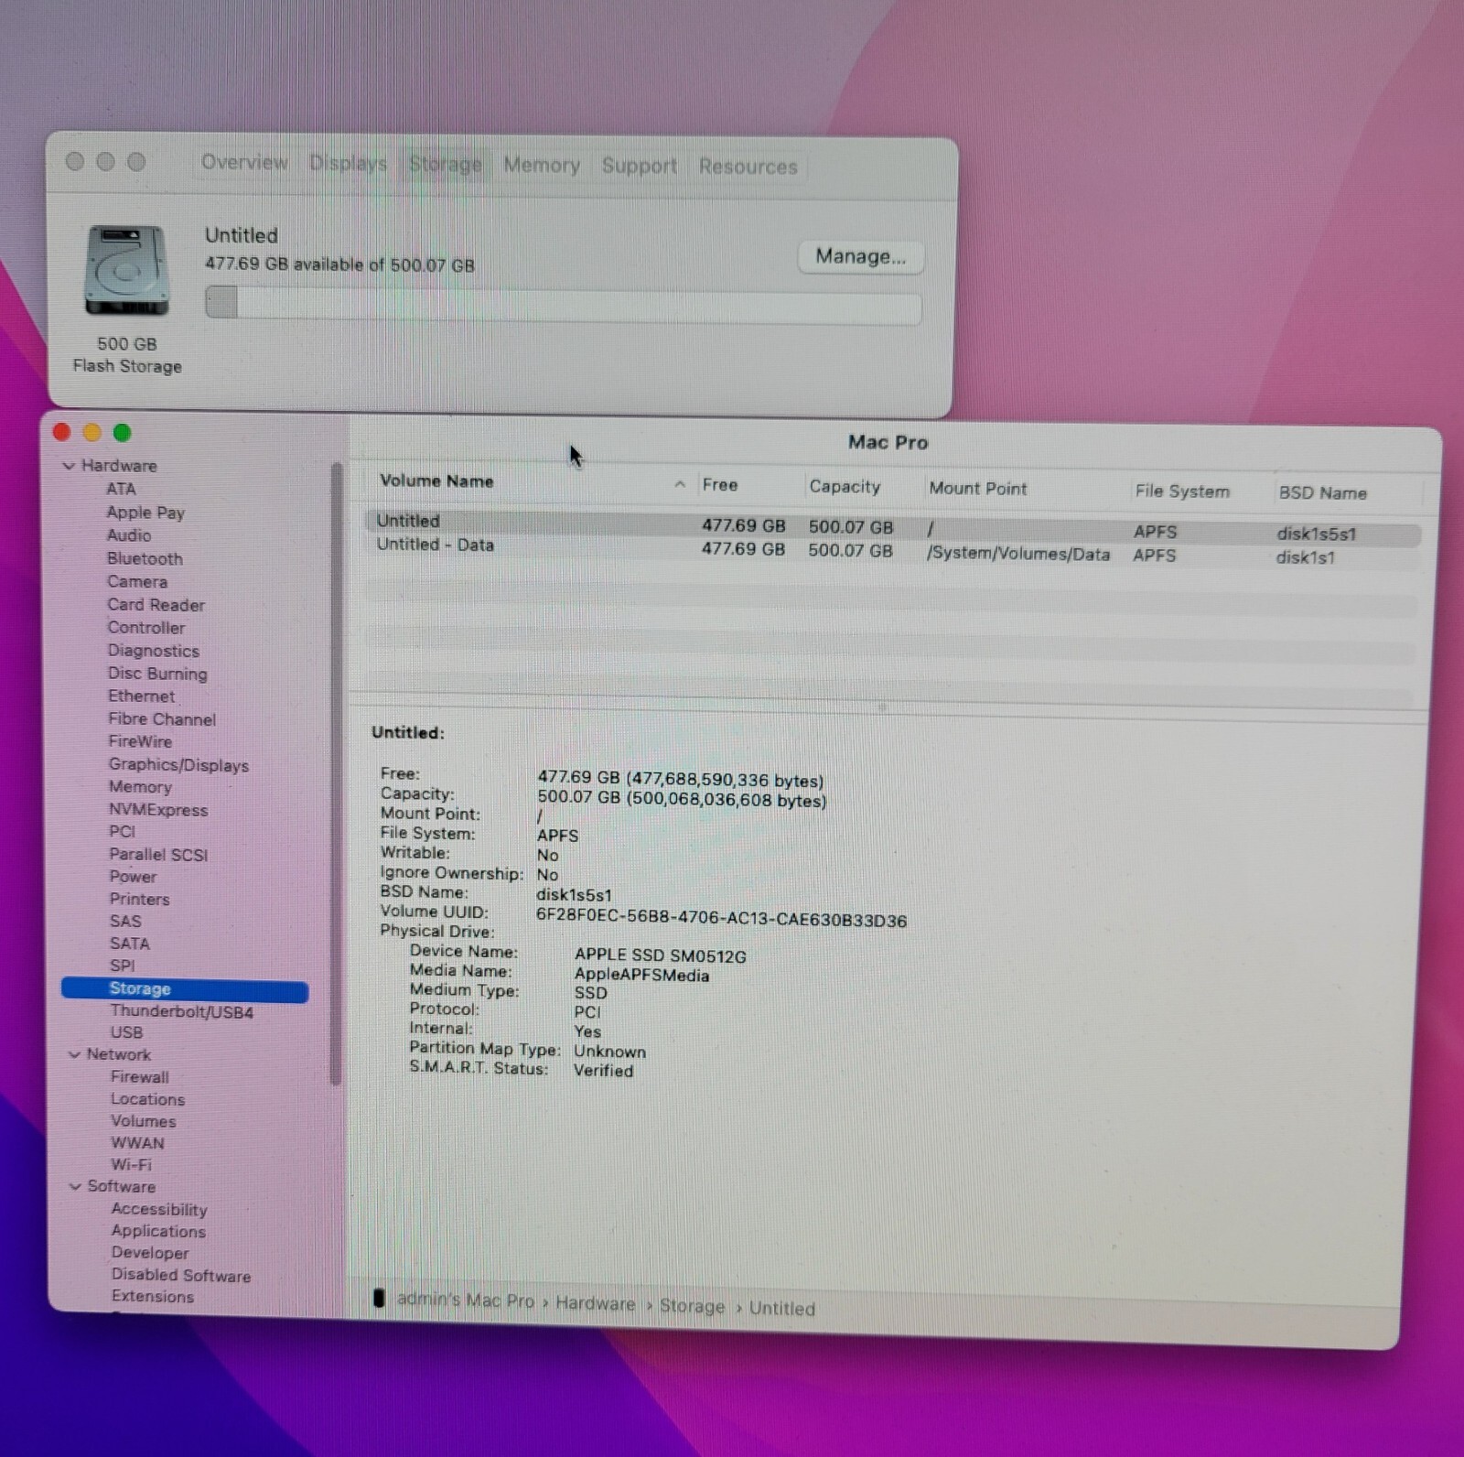Click the hard drive icon in About This Mac

pos(127,270)
